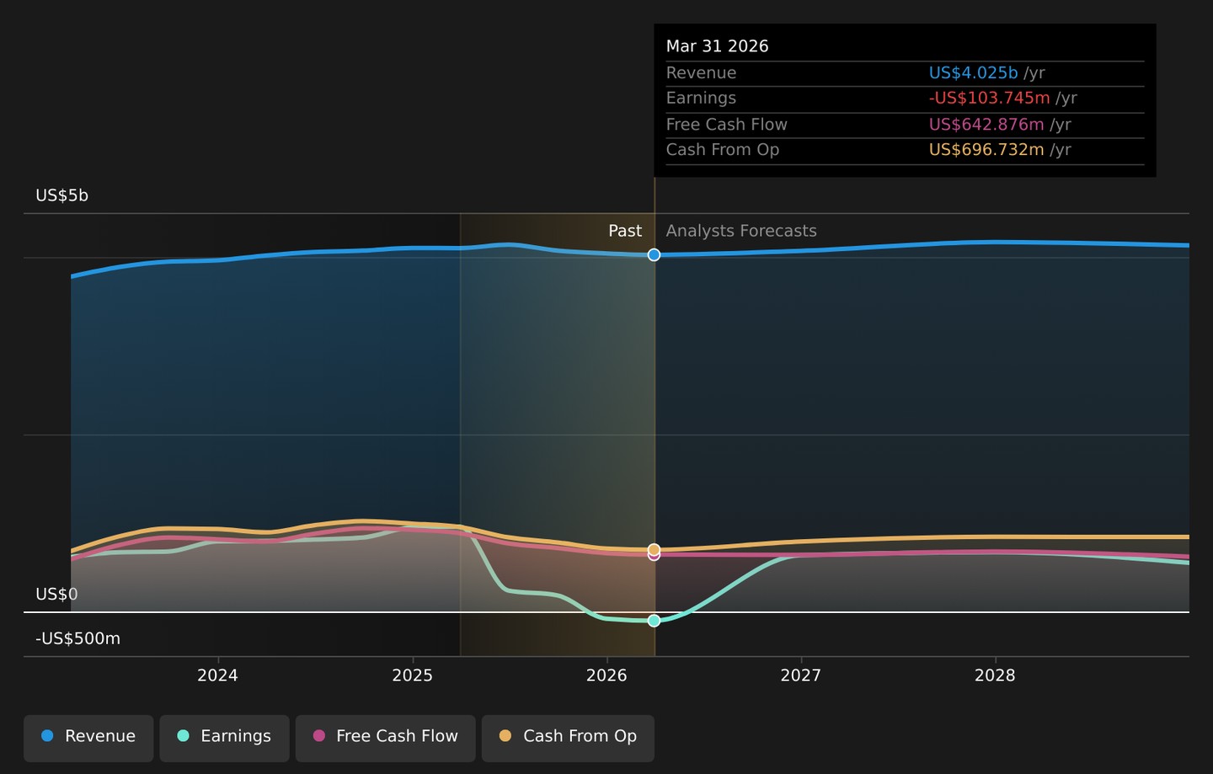
Task: Click the -US$500m y-axis label
Action: [77, 638]
